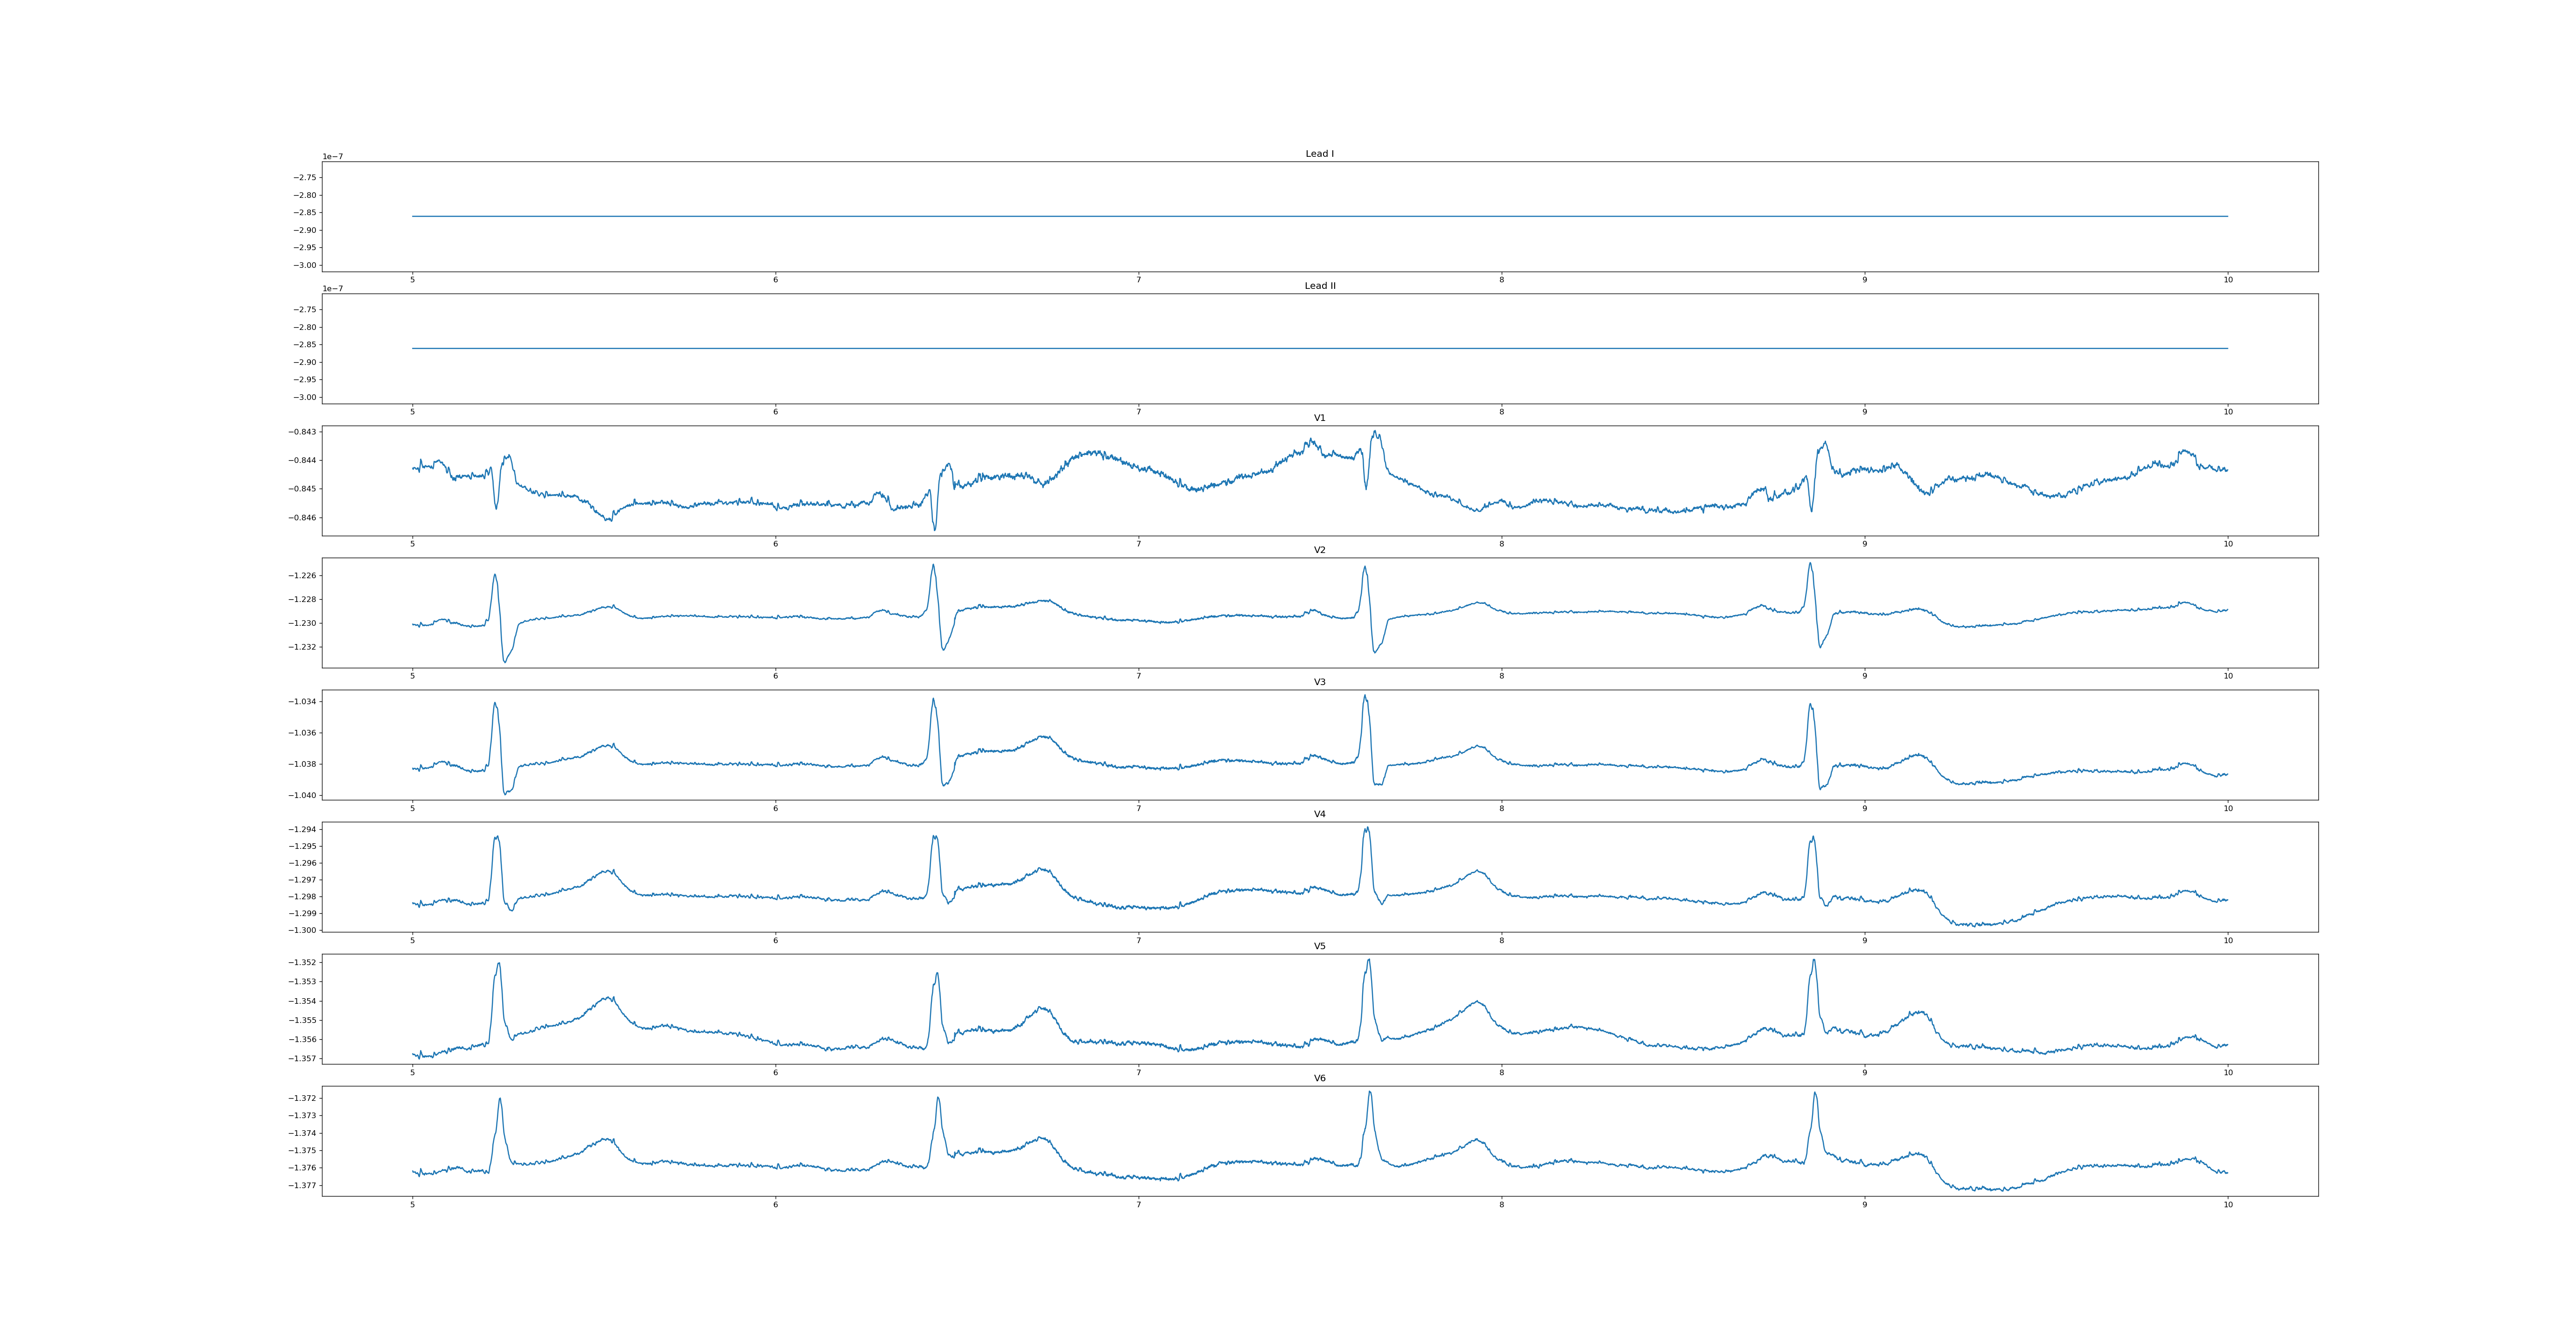This screenshot has width=2576, height=1344.
Task: Click the -0.846 y-axis label in V1
Action: [x=302, y=517]
